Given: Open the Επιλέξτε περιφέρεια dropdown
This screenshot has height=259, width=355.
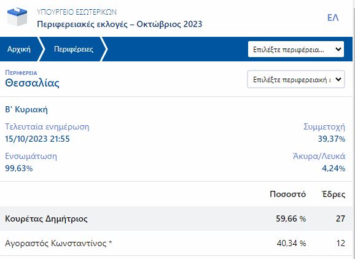Looking at the screenshot, I should point(296,49).
